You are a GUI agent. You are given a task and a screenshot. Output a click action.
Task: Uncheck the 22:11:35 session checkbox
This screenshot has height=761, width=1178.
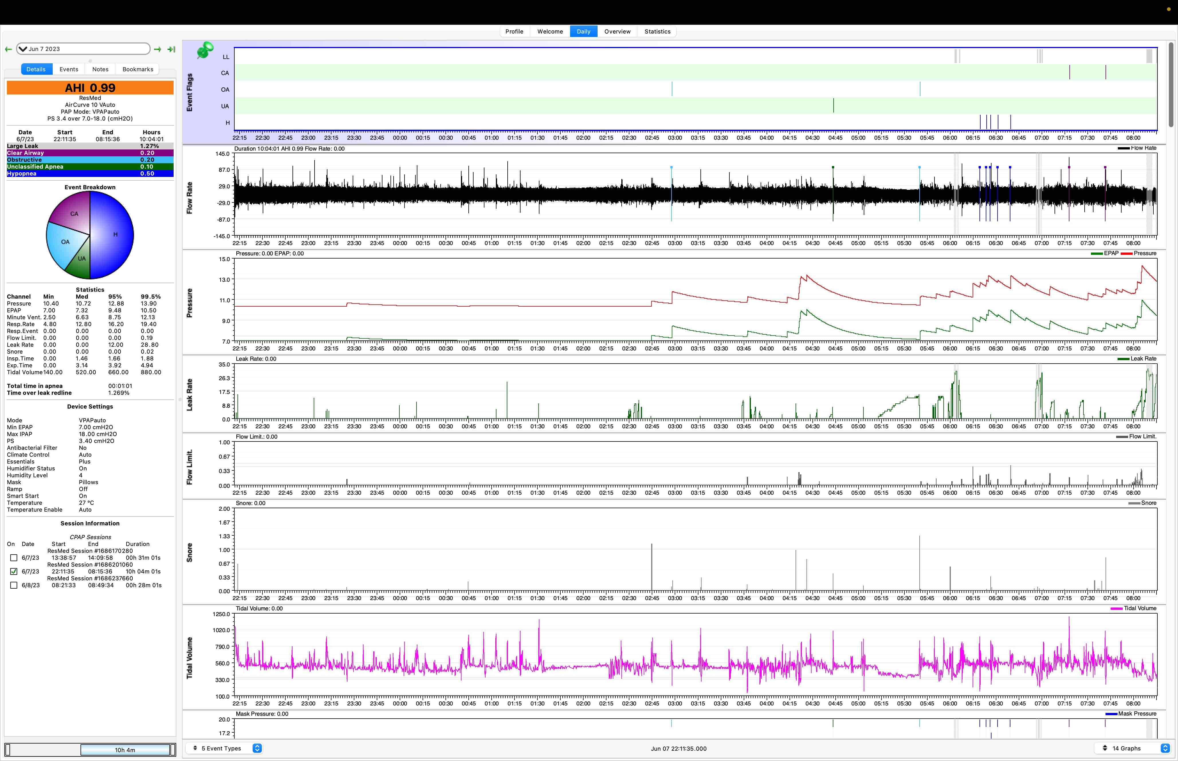pyautogui.click(x=14, y=571)
